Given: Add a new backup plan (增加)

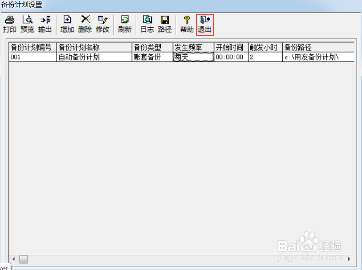Looking at the screenshot, I should pos(67,24).
